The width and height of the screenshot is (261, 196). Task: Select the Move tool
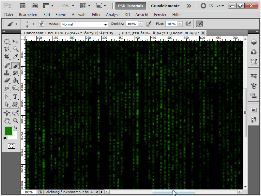15,41
